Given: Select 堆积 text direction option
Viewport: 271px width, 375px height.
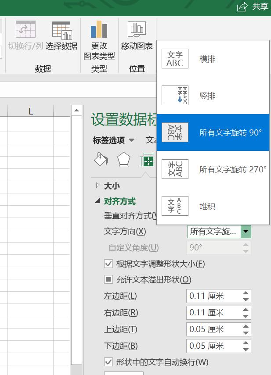Looking at the screenshot, I should [213, 206].
